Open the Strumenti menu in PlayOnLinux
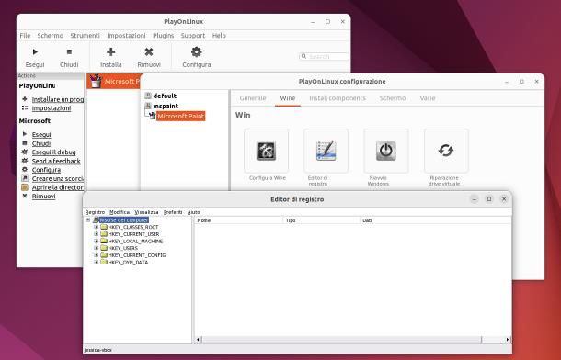Image resolution: width=561 pixels, height=360 pixels. coord(85,36)
